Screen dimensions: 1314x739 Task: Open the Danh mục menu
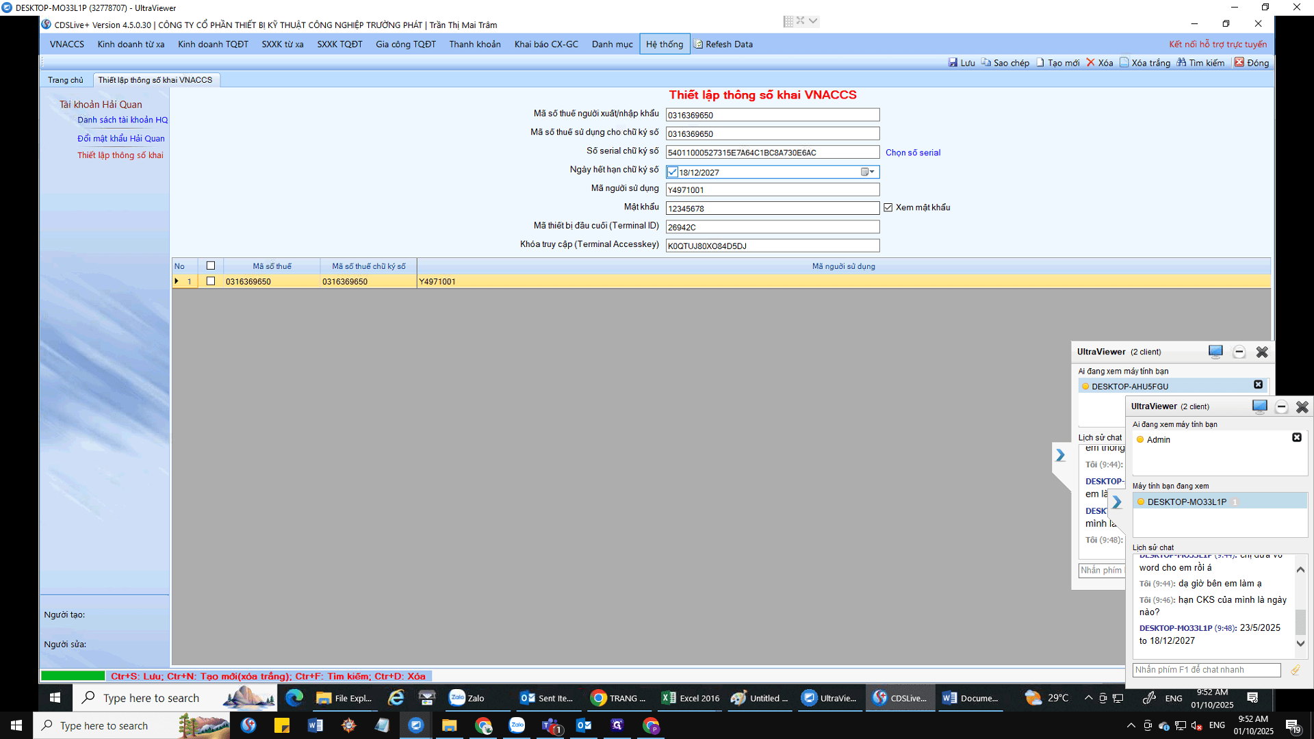(612, 44)
